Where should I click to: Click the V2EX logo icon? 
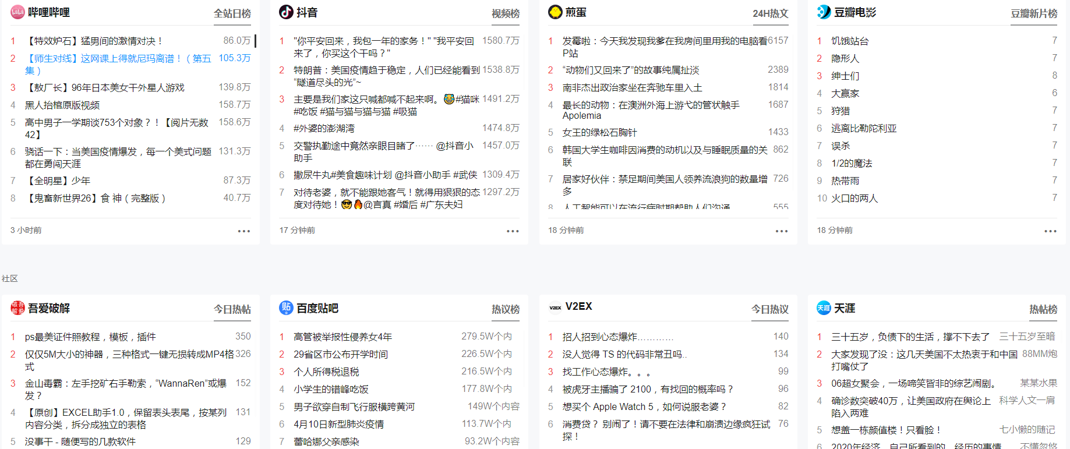click(555, 307)
